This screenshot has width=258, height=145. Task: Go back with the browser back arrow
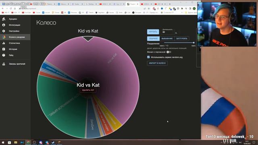pos(3,8)
